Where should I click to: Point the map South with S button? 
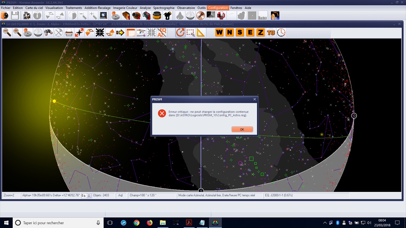coord(240,33)
